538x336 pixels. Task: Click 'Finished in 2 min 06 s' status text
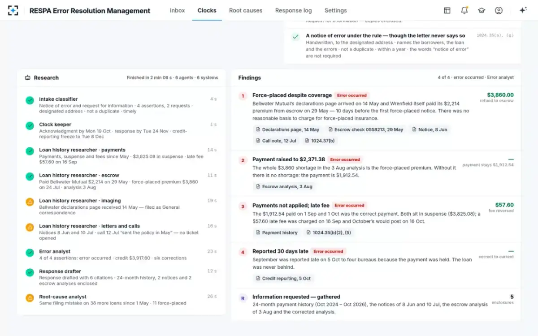point(149,78)
